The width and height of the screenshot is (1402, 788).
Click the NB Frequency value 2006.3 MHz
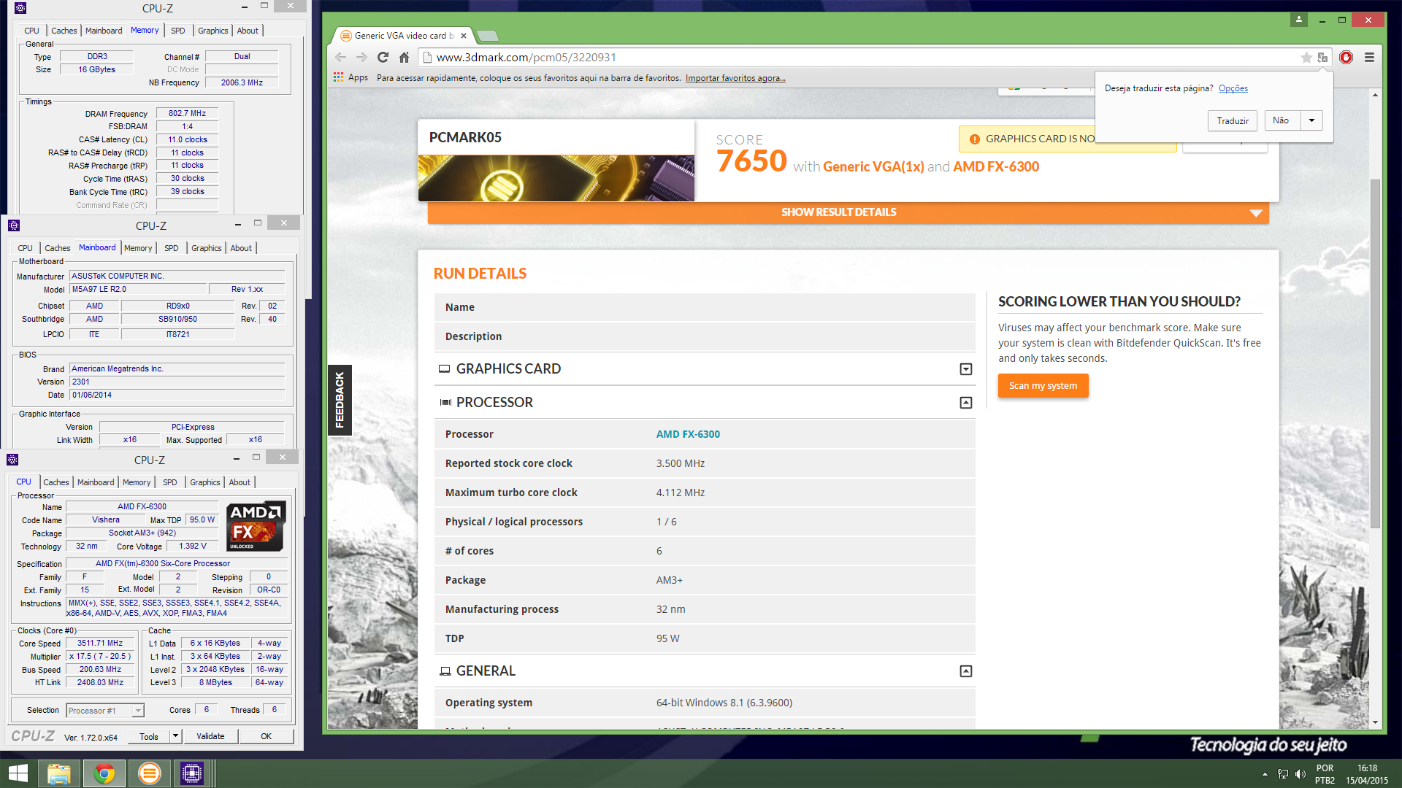[242, 83]
